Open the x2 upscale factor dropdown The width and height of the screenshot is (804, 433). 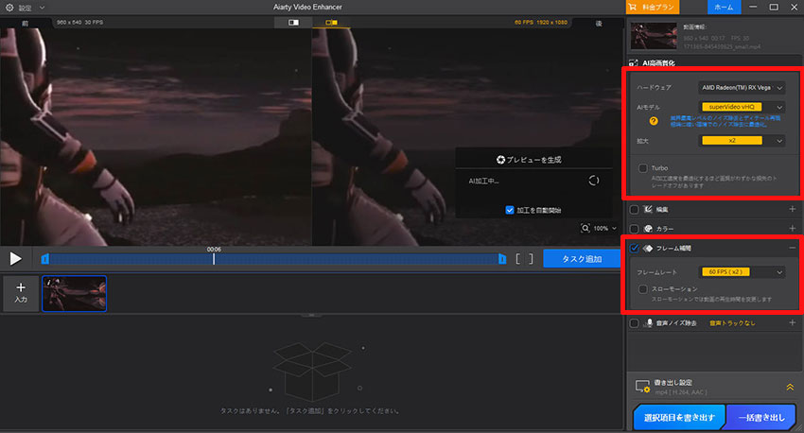pyautogui.click(x=741, y=141)
